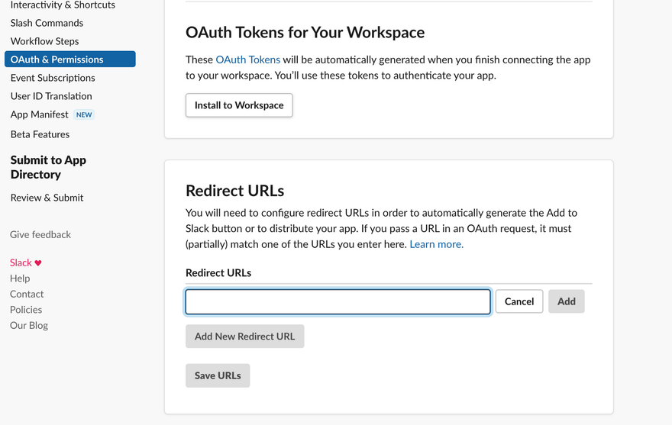
Task: Click the Install to Workspace button
Action: pos(239,105)
